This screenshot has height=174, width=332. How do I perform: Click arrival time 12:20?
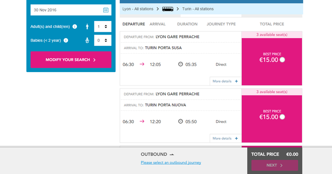coord(155,122)
